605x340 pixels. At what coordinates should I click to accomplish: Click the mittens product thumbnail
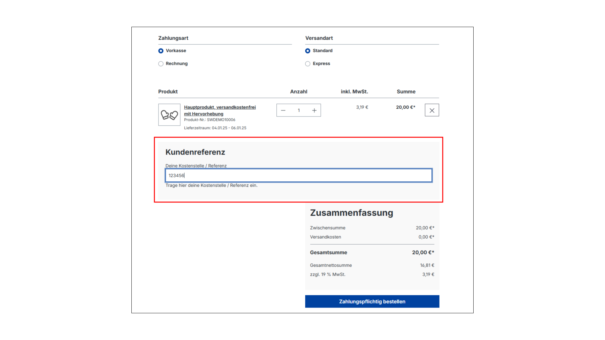coord(169,115)
